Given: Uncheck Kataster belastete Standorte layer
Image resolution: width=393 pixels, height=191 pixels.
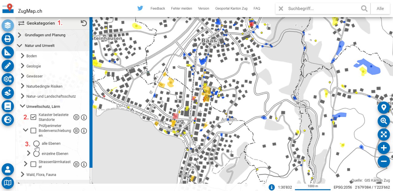Looking at the screenshot, I should 33,117.
